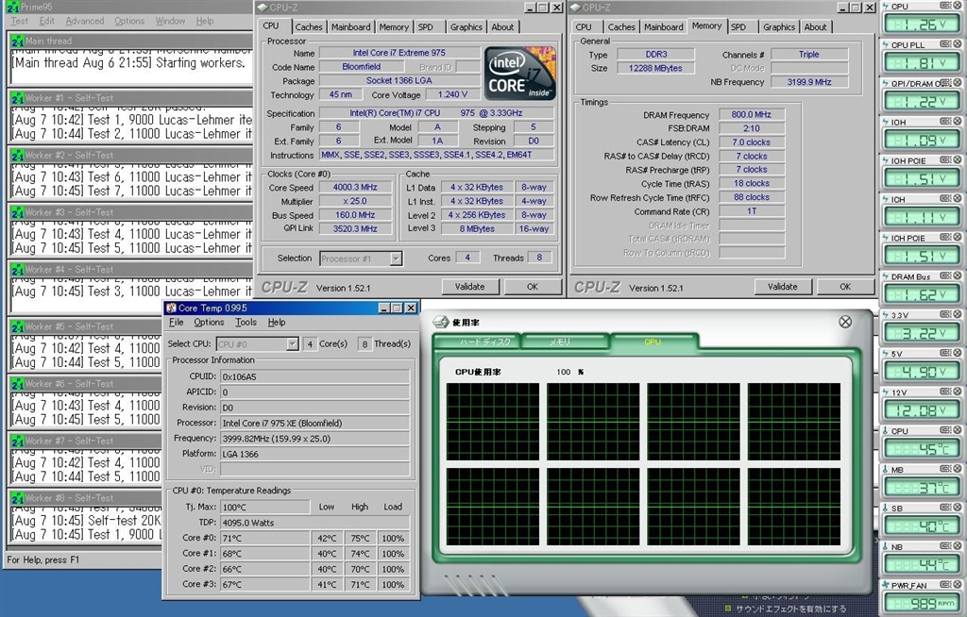Click the Core #0 temperature reading 71°C
967x617 pixels.
click(x=265, y=539)
